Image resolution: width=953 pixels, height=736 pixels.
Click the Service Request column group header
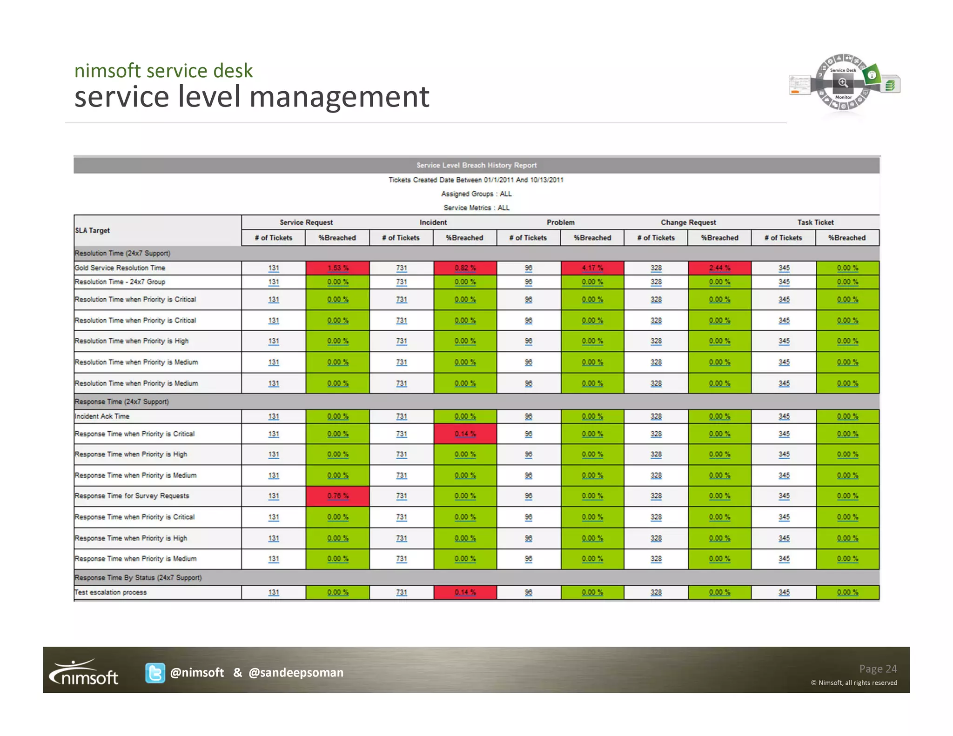(306, 222)
